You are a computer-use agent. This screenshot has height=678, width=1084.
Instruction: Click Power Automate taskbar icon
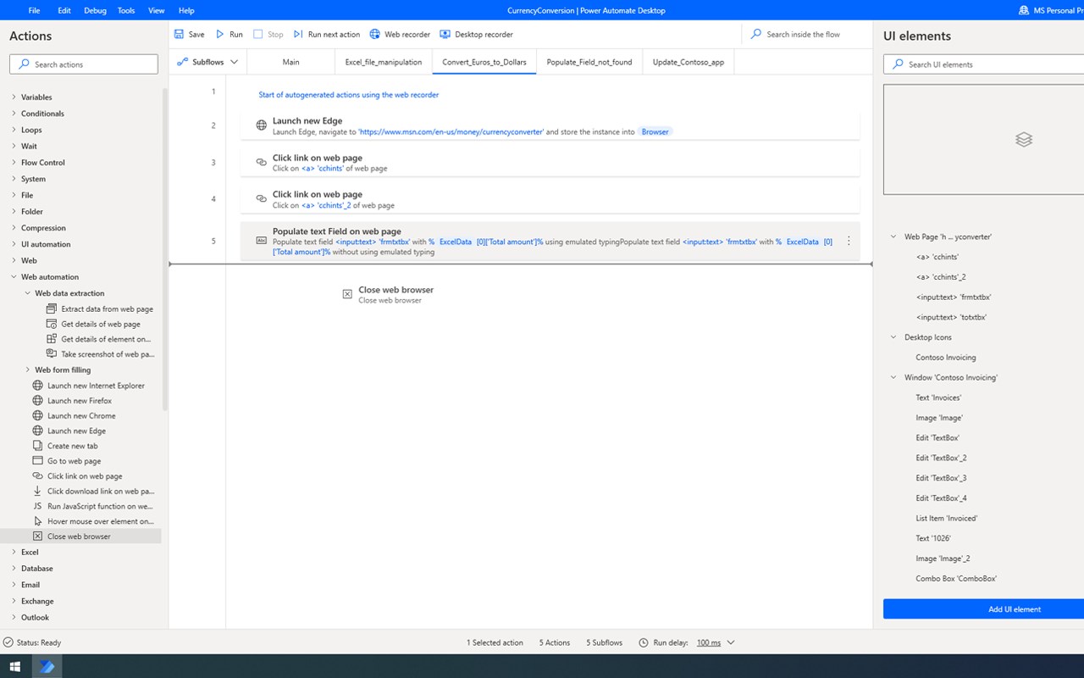(47, 666)
